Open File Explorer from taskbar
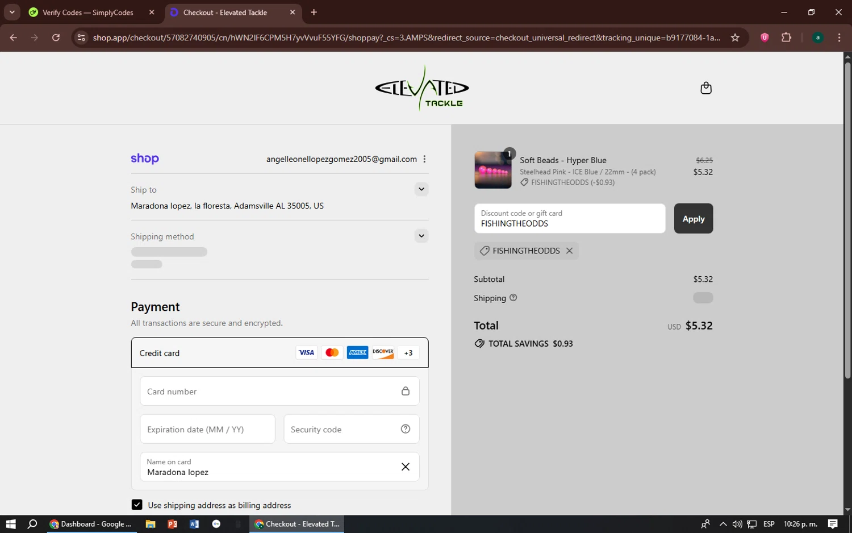 point(151,524)
